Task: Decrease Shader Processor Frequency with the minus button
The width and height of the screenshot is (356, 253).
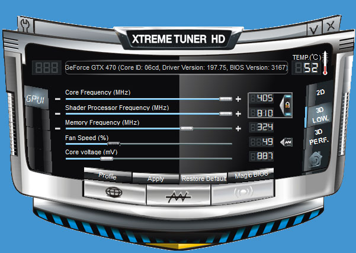Action: click(57, 113)
